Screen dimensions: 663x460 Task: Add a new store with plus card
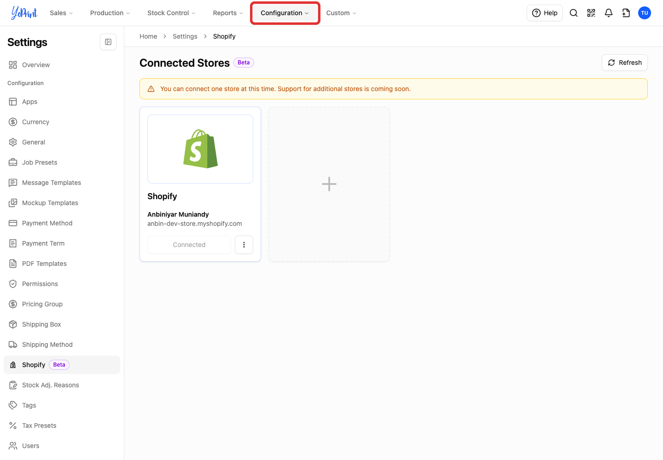(x=329, y=184)
